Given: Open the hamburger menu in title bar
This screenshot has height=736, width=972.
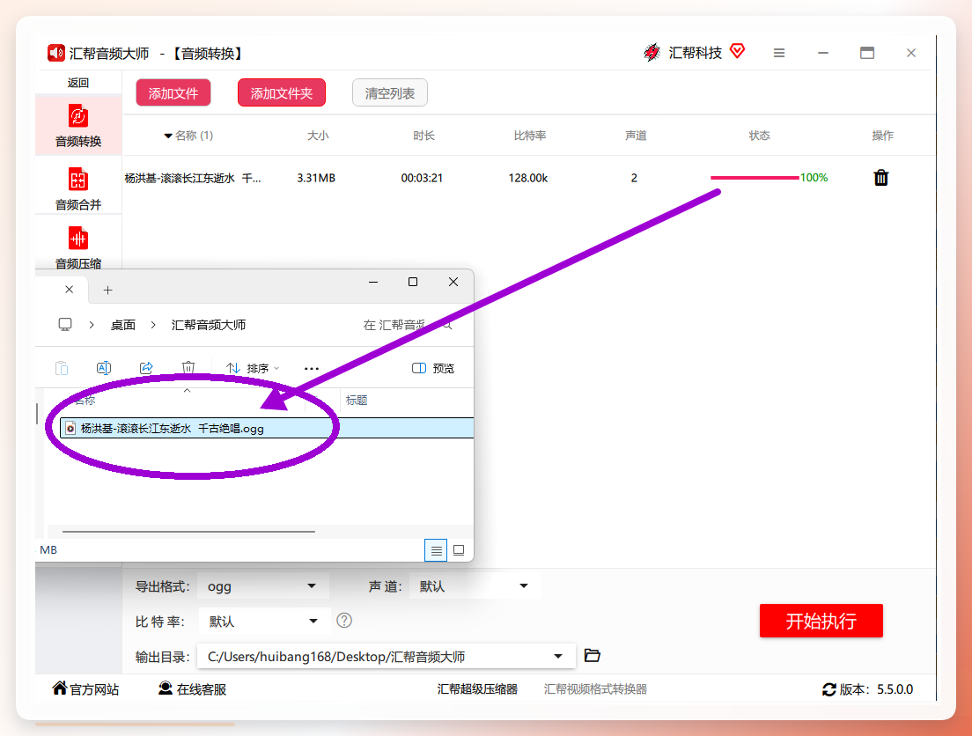Looking at the screenshot, I should pos(779,54).
